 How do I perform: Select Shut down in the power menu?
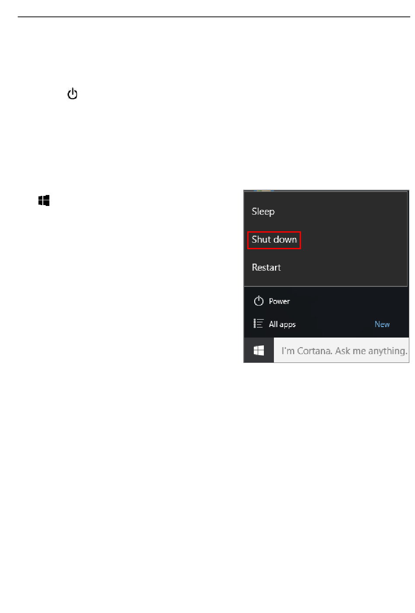coord(274,240)
